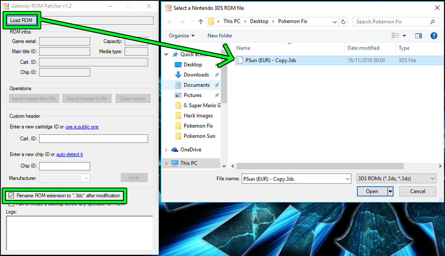The width and height of the screenshot is (445, 256).
Task: Open the dialog help question mark icon
Action: [434, 36]
